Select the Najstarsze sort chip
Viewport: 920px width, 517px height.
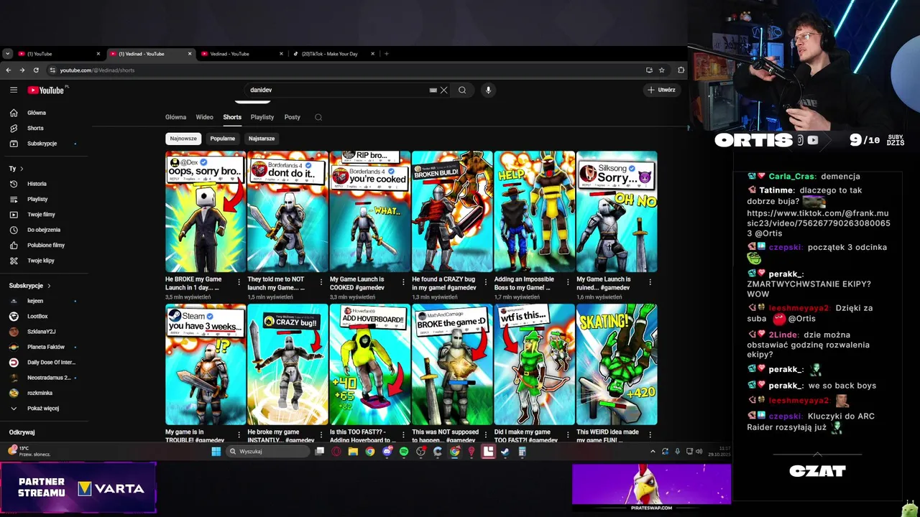coord(262,139)
